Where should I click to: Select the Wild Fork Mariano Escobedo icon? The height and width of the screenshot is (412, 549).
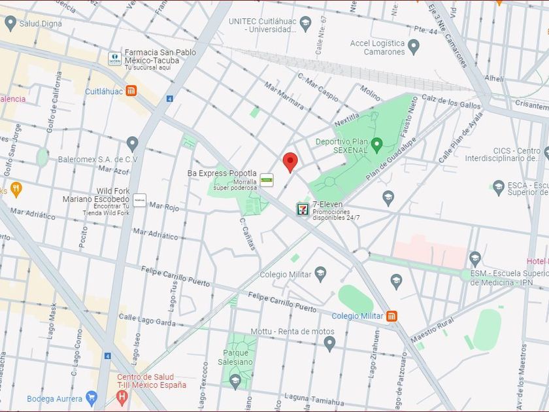[x=140, y=200]
